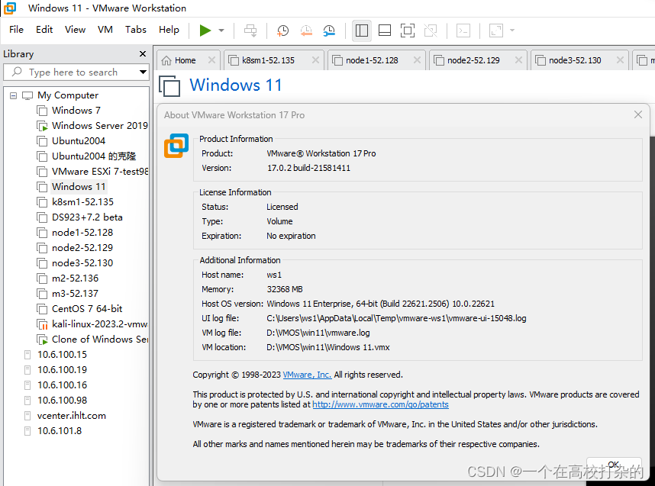655x486 pixels.
Task: Close the Home tab
Action: 211,60
